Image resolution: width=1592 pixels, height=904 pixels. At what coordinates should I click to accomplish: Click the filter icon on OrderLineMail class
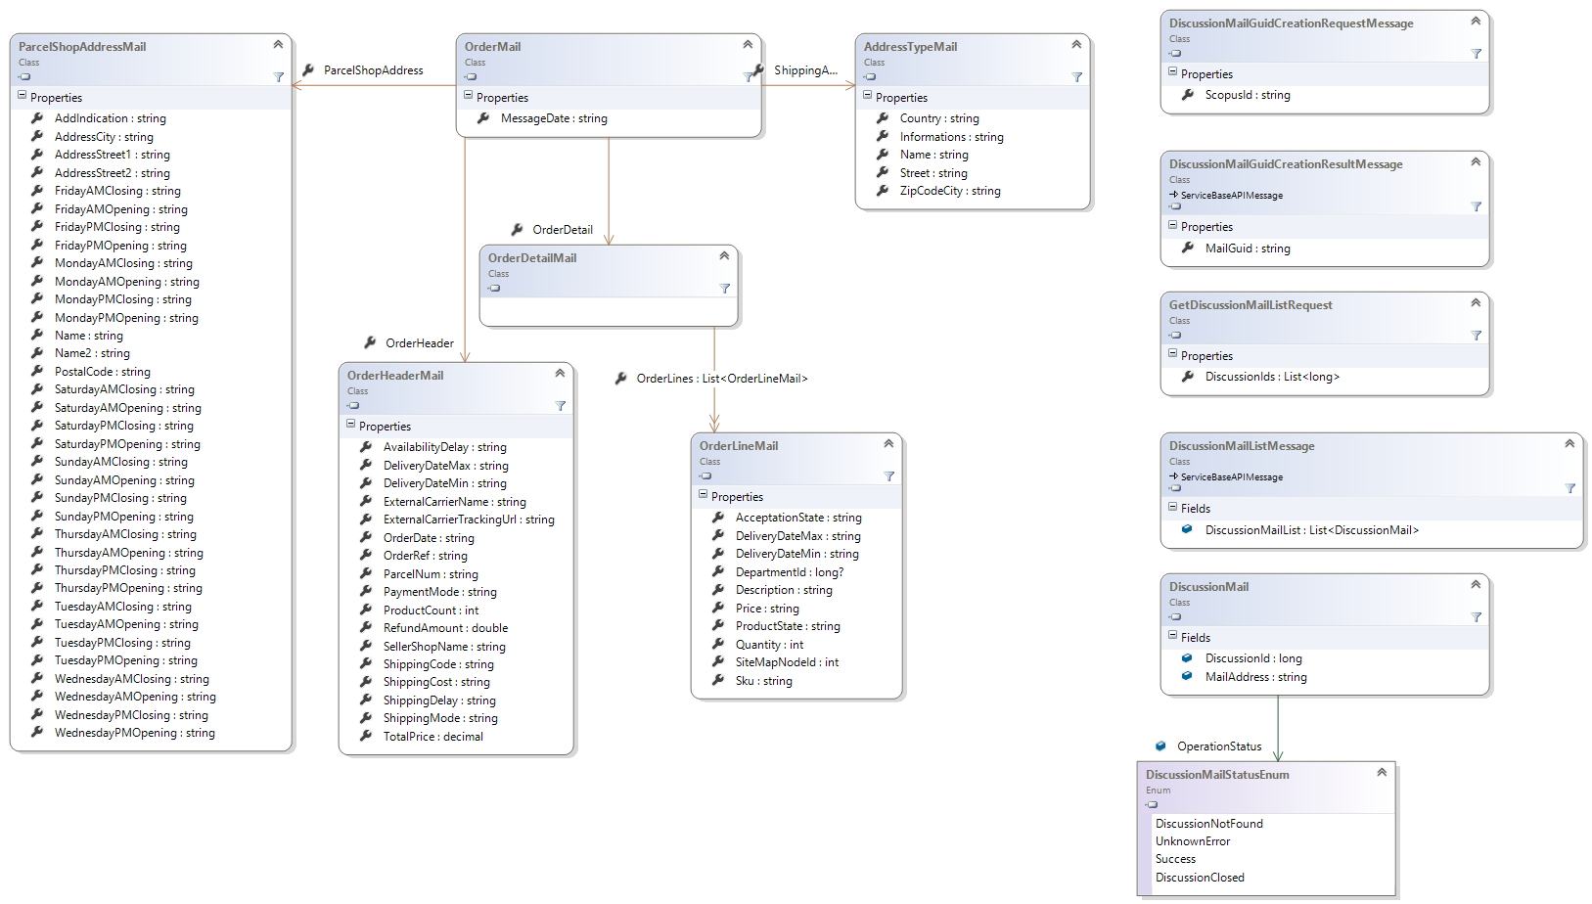tap(889, 476)
